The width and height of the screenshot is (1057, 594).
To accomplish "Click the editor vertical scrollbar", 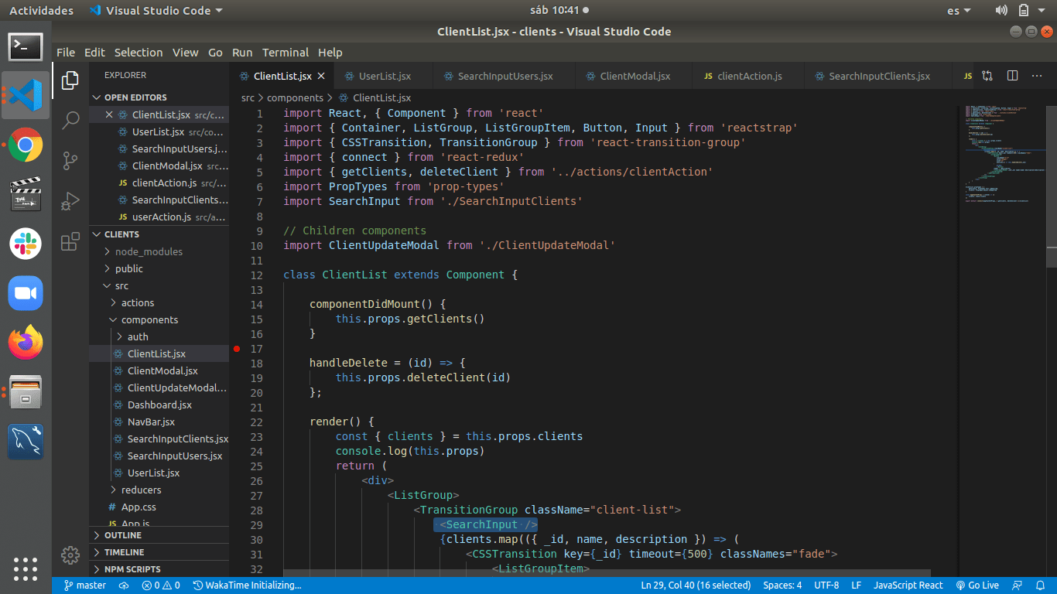I will pyautogui.click(x=1051, y=186).
